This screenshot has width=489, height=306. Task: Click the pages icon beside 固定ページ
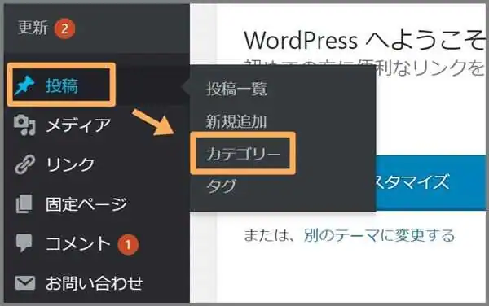tap(24, 204)
